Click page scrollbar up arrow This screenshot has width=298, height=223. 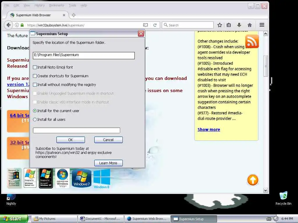pyautogui.click(x=265, y=34)
